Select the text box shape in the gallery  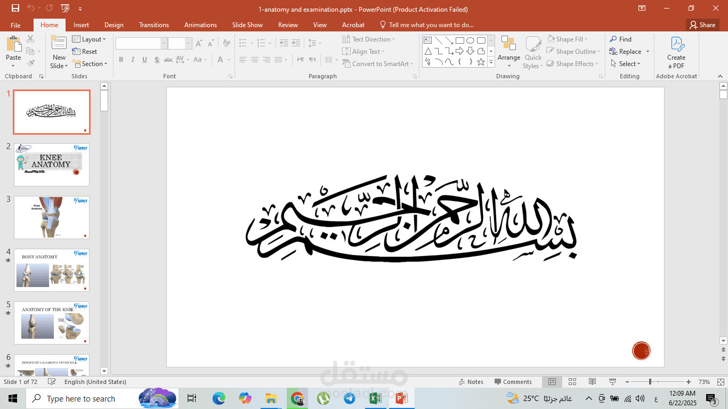(427, 40)
